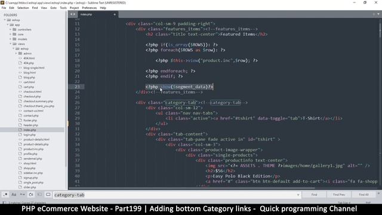Open the Project menu
Screen dimensions: 382x215
pos(74,8)
